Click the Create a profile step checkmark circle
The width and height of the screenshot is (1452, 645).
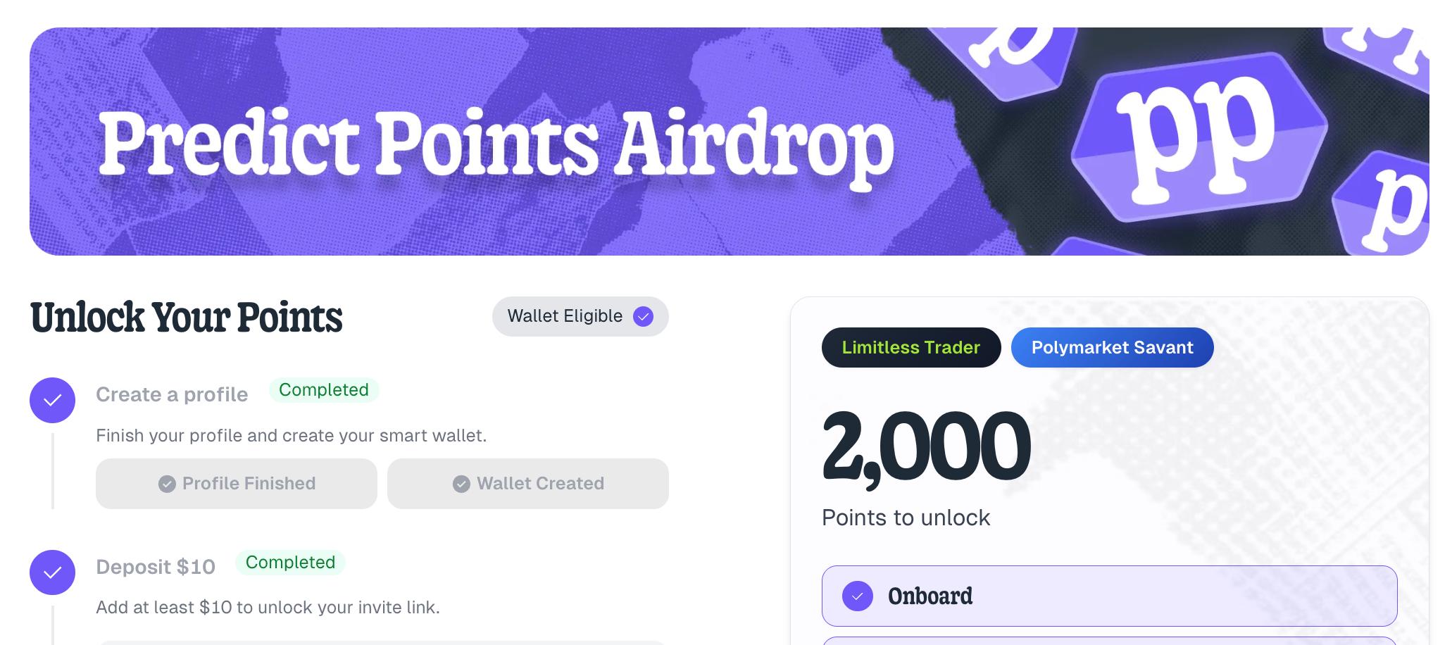click(52, 400)
